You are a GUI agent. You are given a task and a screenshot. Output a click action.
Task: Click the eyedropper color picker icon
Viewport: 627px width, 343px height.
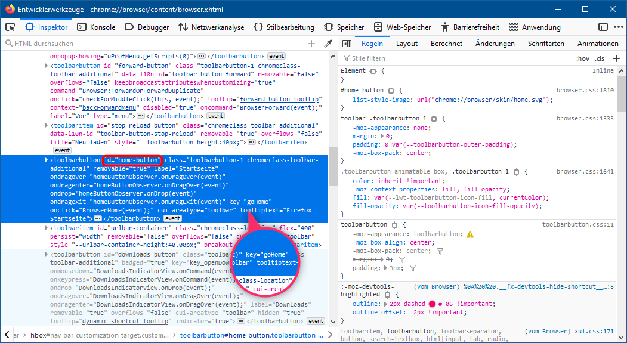coord(328,44)
